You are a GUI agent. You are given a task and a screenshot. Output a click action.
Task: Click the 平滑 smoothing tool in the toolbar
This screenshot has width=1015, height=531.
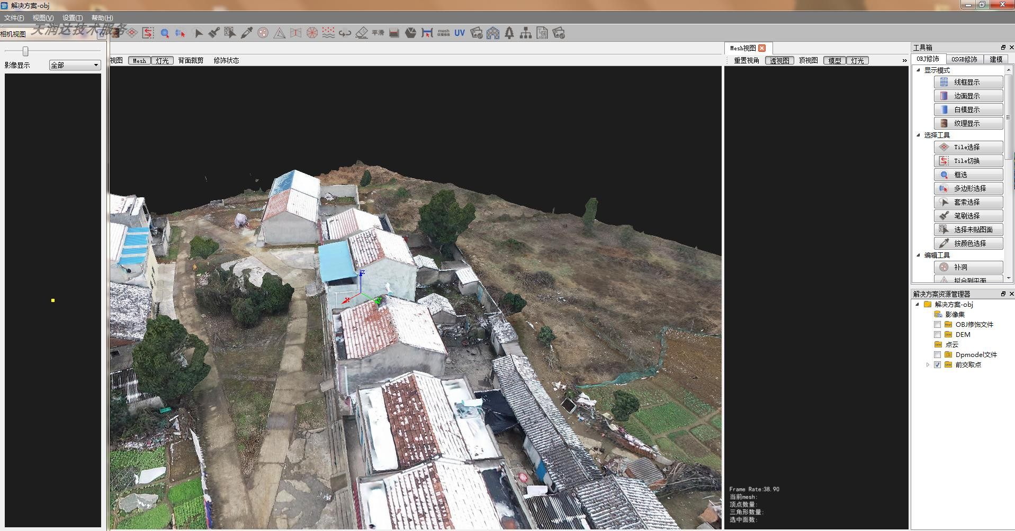tap(377, 32)
